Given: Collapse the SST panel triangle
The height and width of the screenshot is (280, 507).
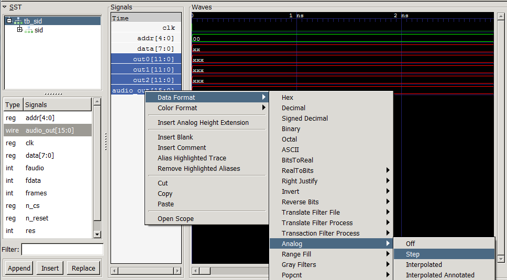Looking at the screenshot, I should coord(4,7).
